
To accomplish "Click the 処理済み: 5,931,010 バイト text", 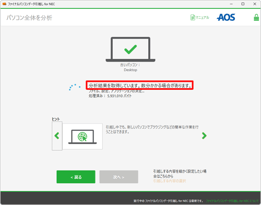I will tap(110, 96).
